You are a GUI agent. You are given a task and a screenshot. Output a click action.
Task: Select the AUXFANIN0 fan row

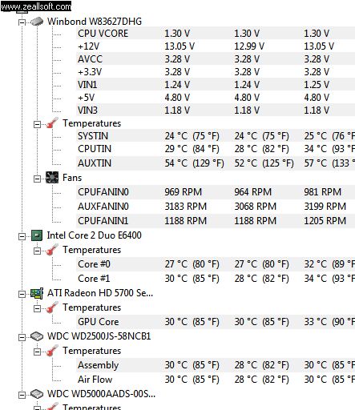[x=216, y=207]
